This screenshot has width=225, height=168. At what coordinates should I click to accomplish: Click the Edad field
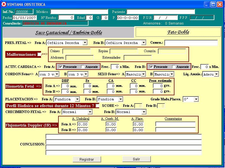pyautogui.click(x=89, y=18)
